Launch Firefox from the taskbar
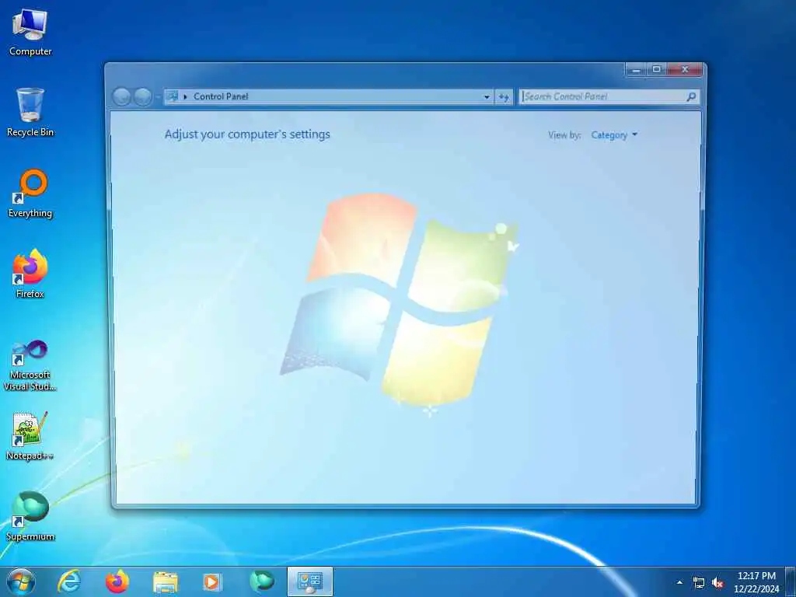Screen dimensions: 796x597 [117, 581]
